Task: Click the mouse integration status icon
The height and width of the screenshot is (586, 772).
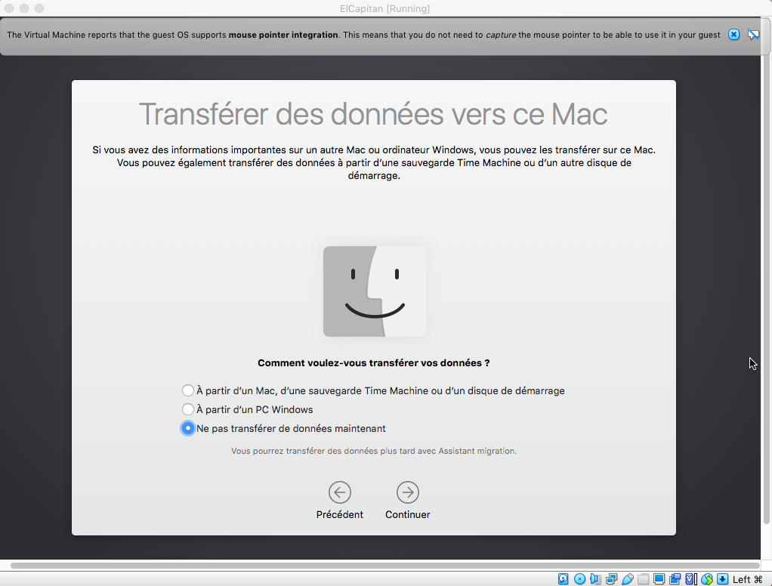Action: pos(707,579)
